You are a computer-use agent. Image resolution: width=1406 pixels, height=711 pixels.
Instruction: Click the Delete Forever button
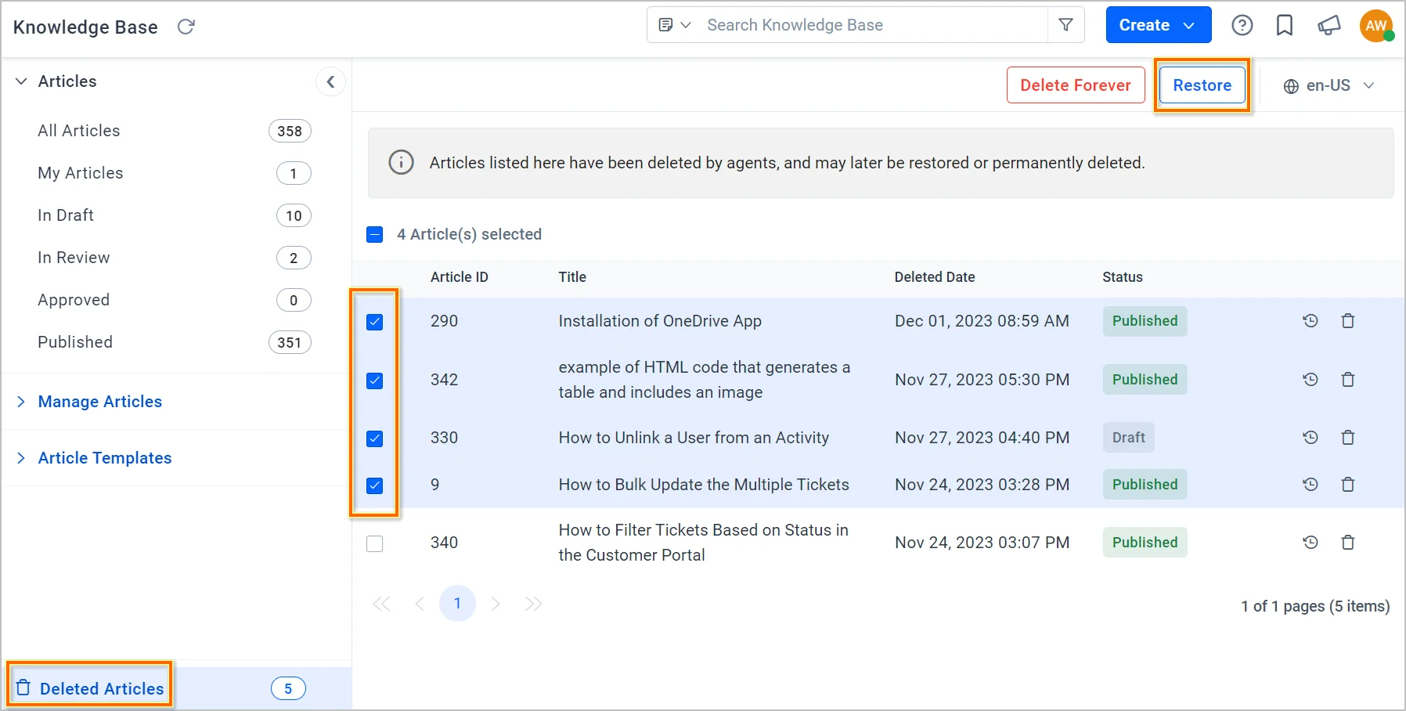pyautogui.click(x=1075, y=85)
